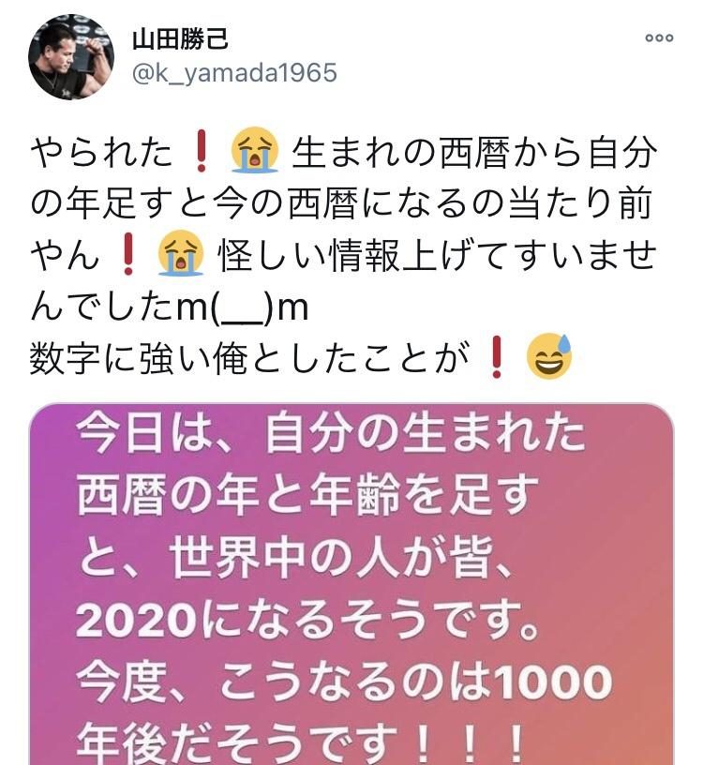
Task: Click the sweat-smile emoji ending the tweet
Action: pyautogui.click(x=549, y=356)
